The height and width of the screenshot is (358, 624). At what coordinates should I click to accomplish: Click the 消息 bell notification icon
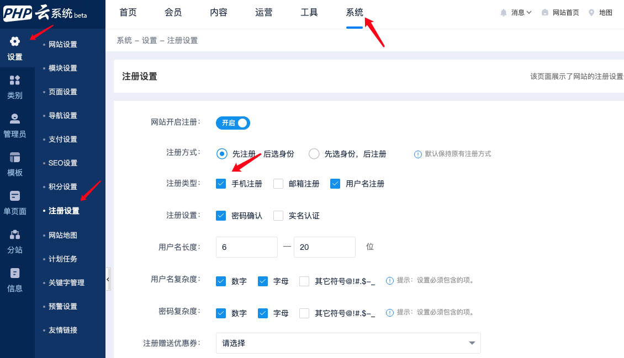[504, 13]
